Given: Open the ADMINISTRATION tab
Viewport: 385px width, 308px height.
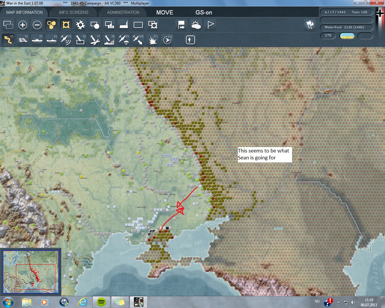Looking at the screenshot, I should (x=123, y=12).
